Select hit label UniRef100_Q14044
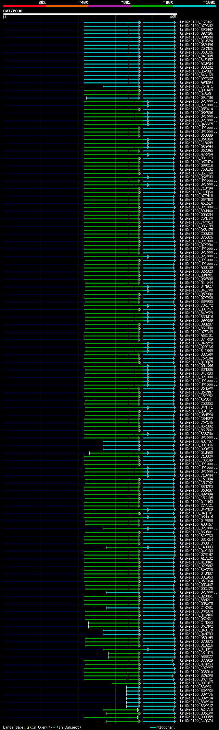 coord(196,283)
